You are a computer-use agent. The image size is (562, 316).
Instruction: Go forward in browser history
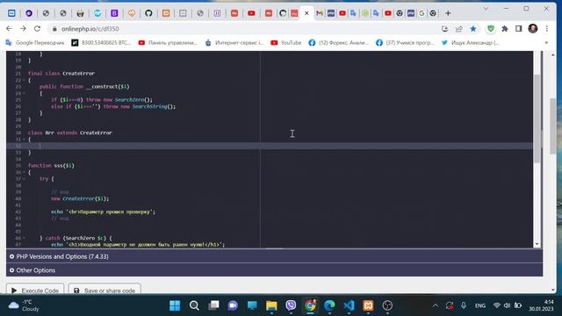(x=23, y=29)
